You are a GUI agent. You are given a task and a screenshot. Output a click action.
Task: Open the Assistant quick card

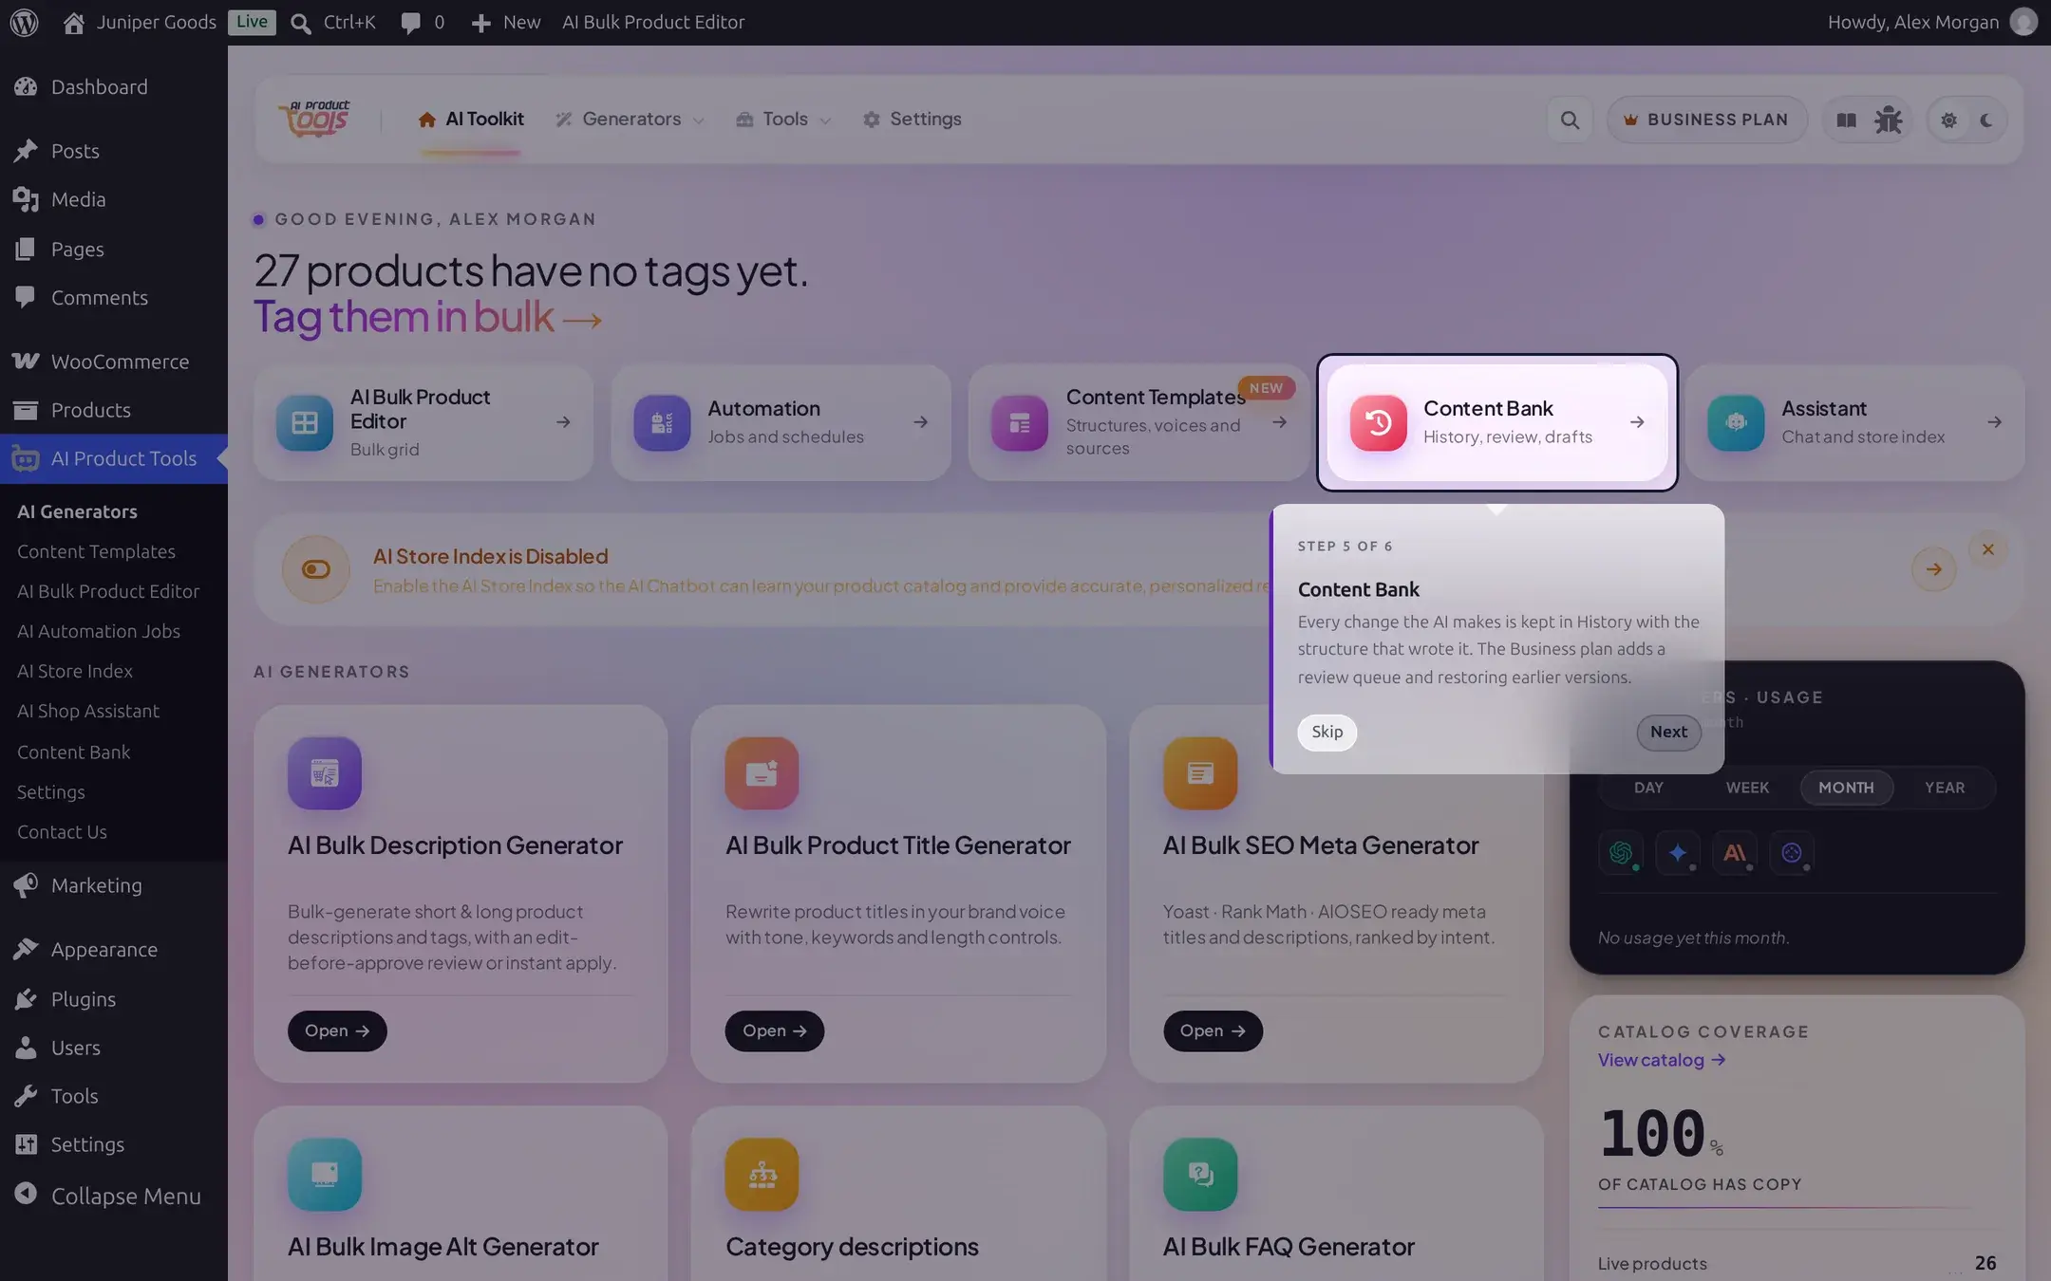1854,422
